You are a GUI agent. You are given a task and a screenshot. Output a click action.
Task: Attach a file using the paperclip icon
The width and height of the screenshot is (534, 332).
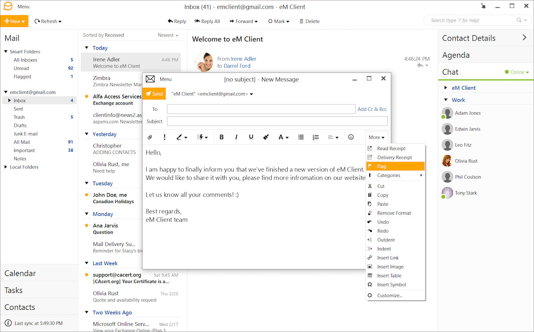coord(150,137)
